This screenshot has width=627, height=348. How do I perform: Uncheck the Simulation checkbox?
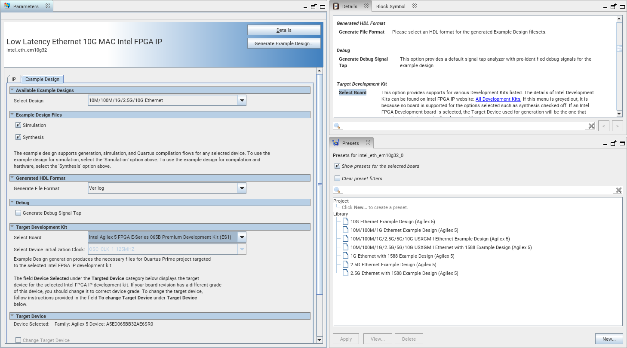pos(18,125)
